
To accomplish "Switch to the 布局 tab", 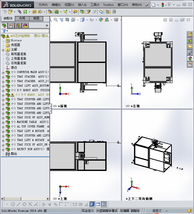I will click(22, 18).
